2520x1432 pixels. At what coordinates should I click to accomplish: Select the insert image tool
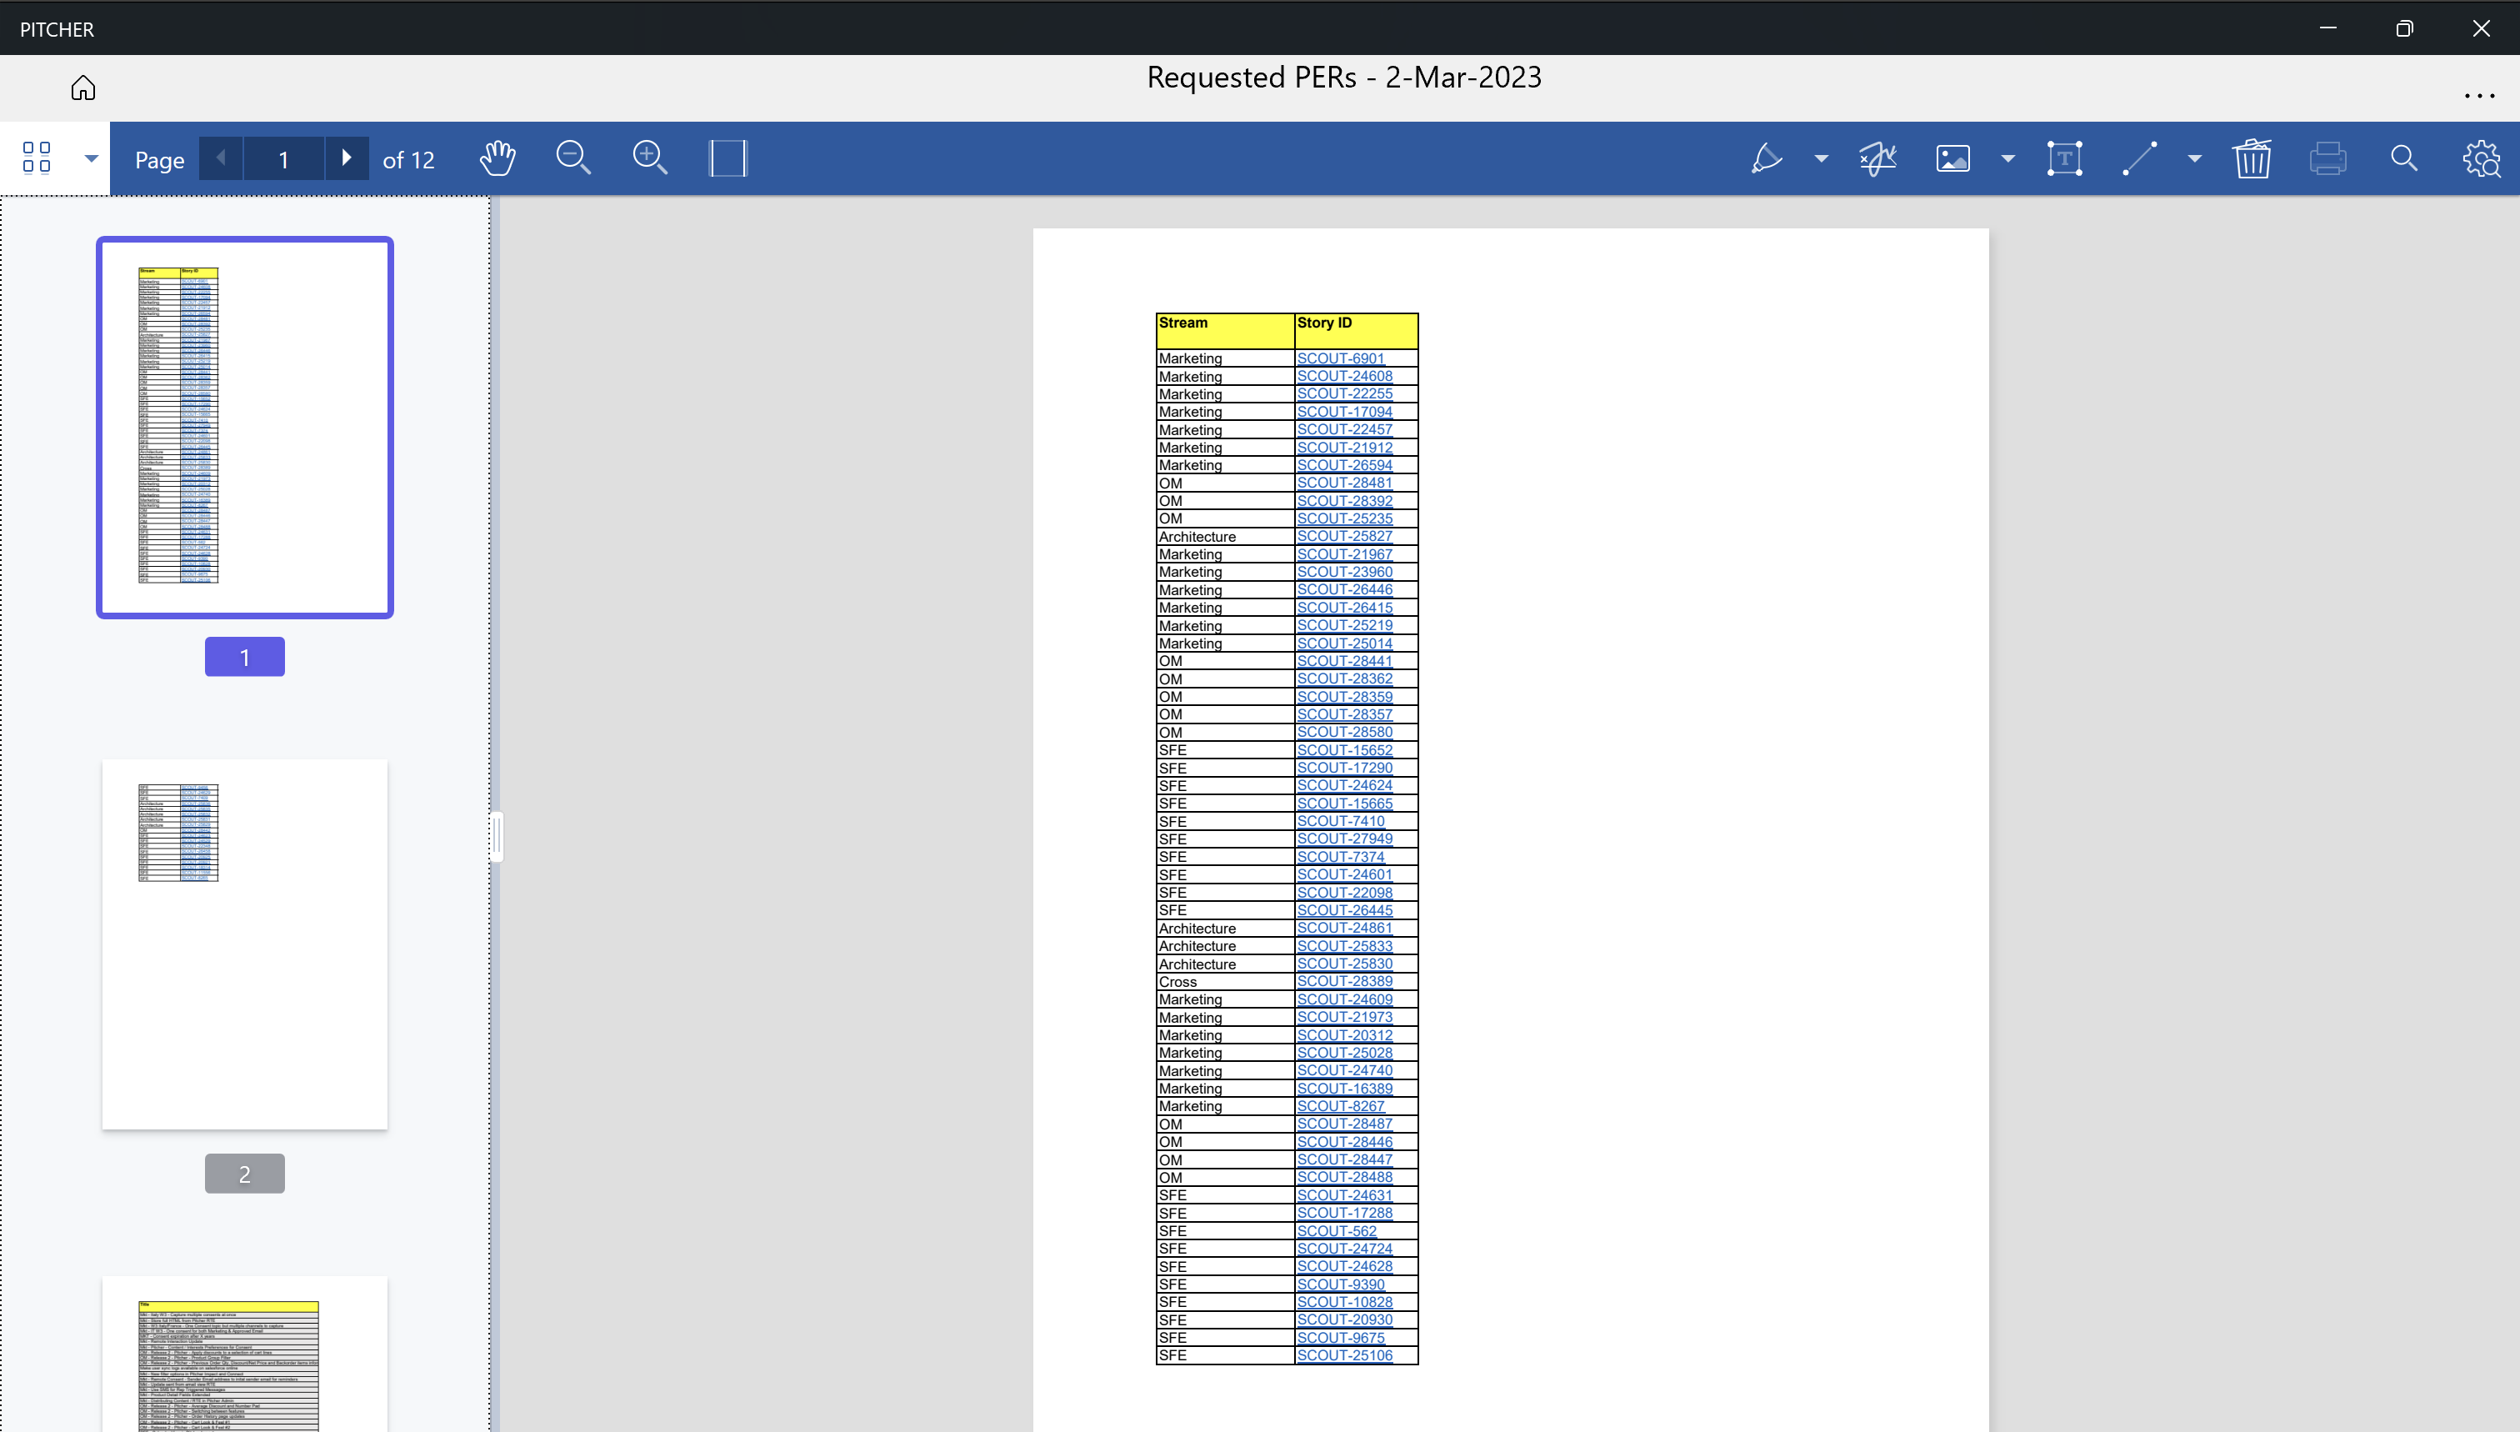1952,158
